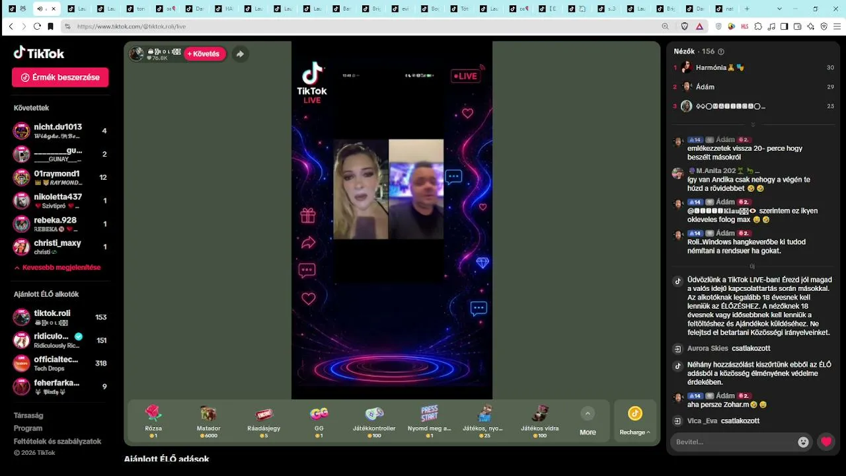Image resolution: width=846 pixels, height=476 pixels.
Task: Send the Matador gift
Action: (x=208, y=421)
